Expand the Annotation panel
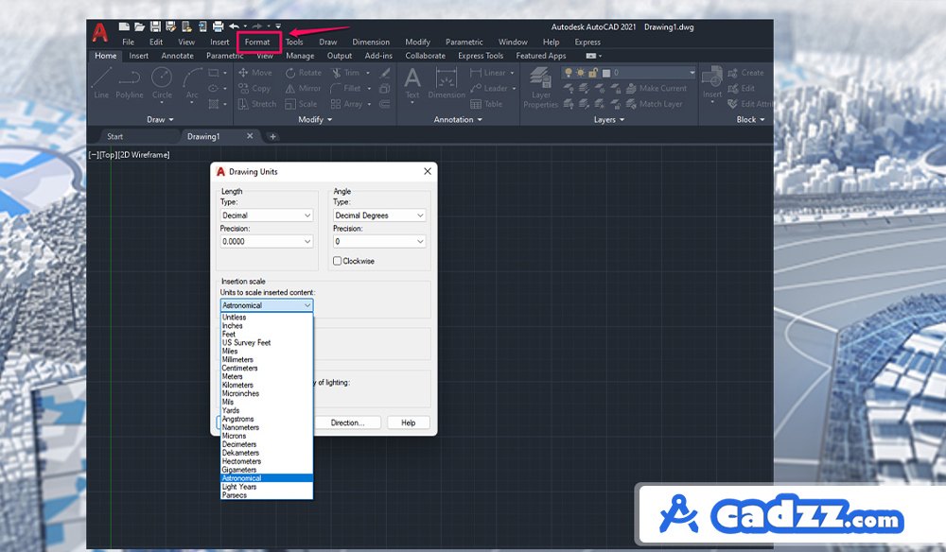This screenshot has width=946, height=552. point(458,119)
